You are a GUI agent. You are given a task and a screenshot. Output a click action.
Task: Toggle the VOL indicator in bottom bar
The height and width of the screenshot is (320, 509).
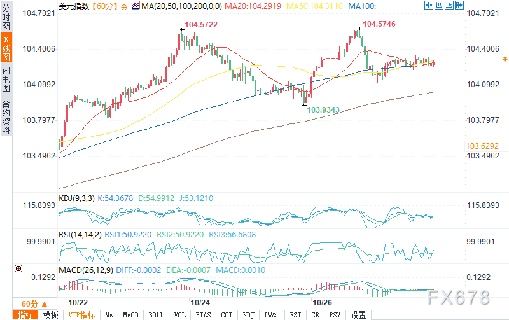point(180,315)
